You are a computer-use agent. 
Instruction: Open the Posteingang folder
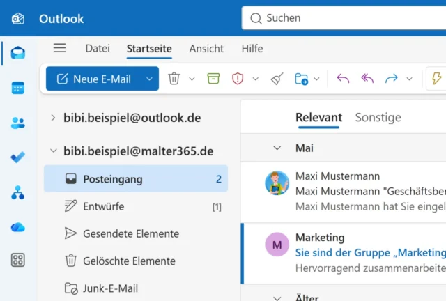click(136, 178)
